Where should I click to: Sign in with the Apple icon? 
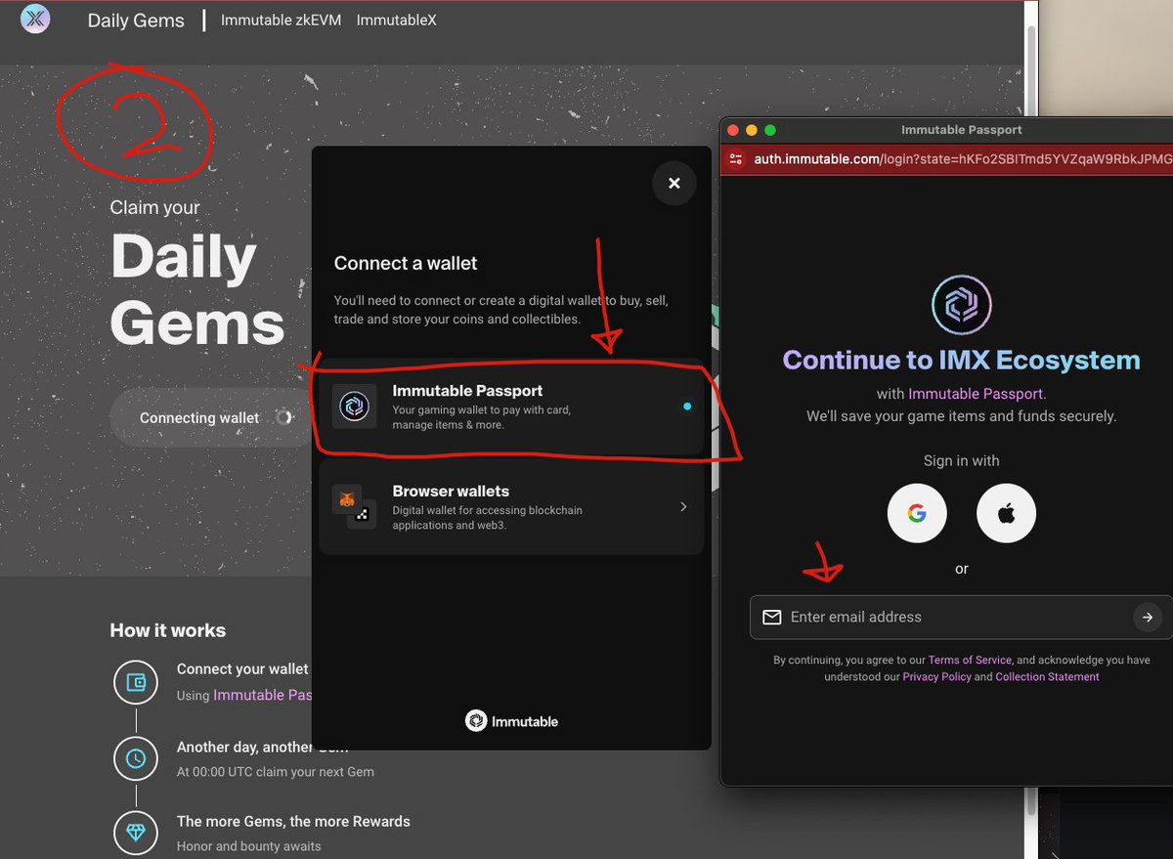[x=1006, y=513]
